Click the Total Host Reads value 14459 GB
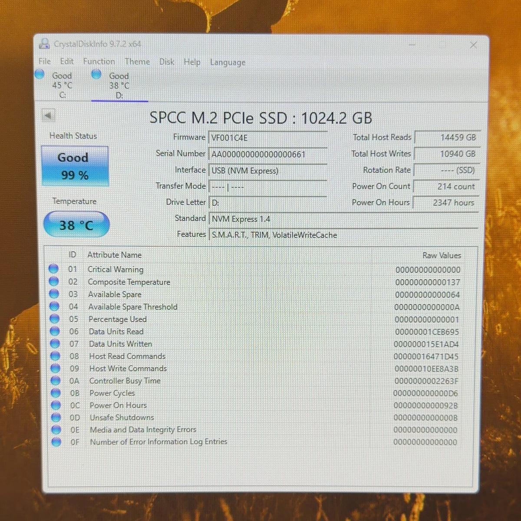The width and height of the screenshot is (521, 521). 447,137
